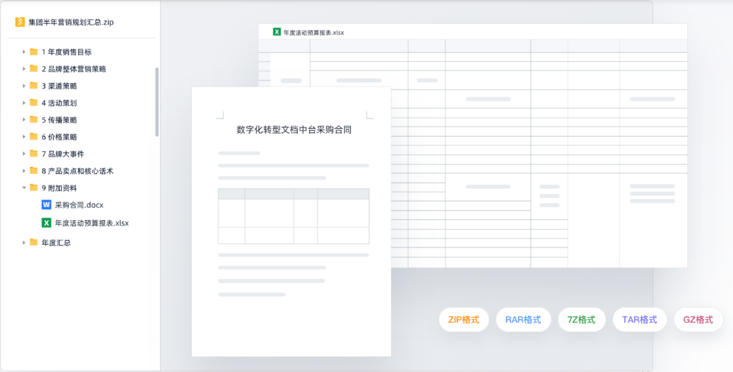Expand the 6 价格策略 folder arrow
The image size is (733, 372).
click(24, 137)
